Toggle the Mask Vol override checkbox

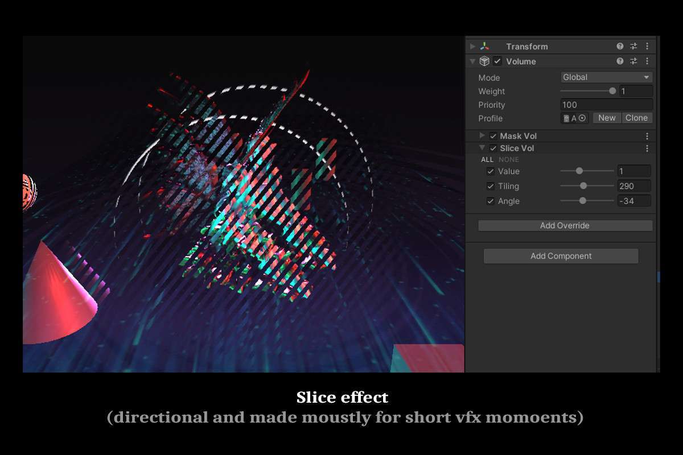493,136
